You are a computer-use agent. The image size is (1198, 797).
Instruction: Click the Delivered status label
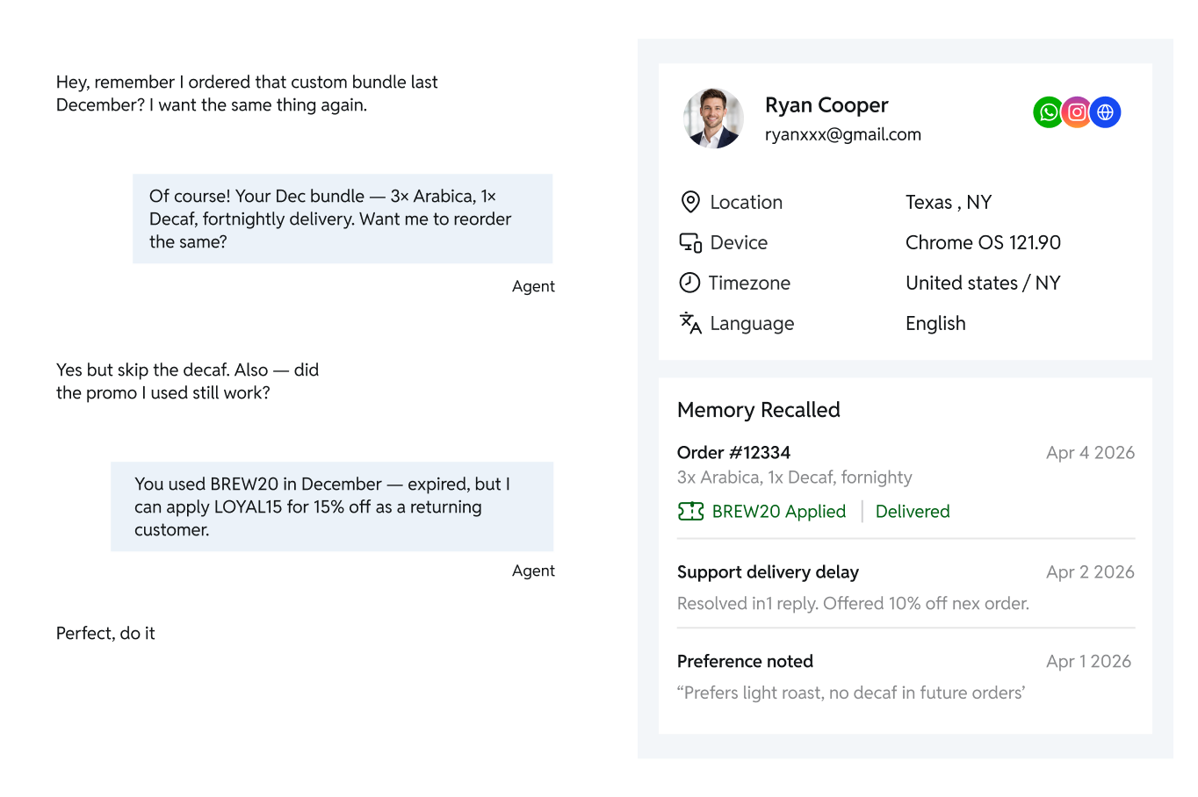913,511
